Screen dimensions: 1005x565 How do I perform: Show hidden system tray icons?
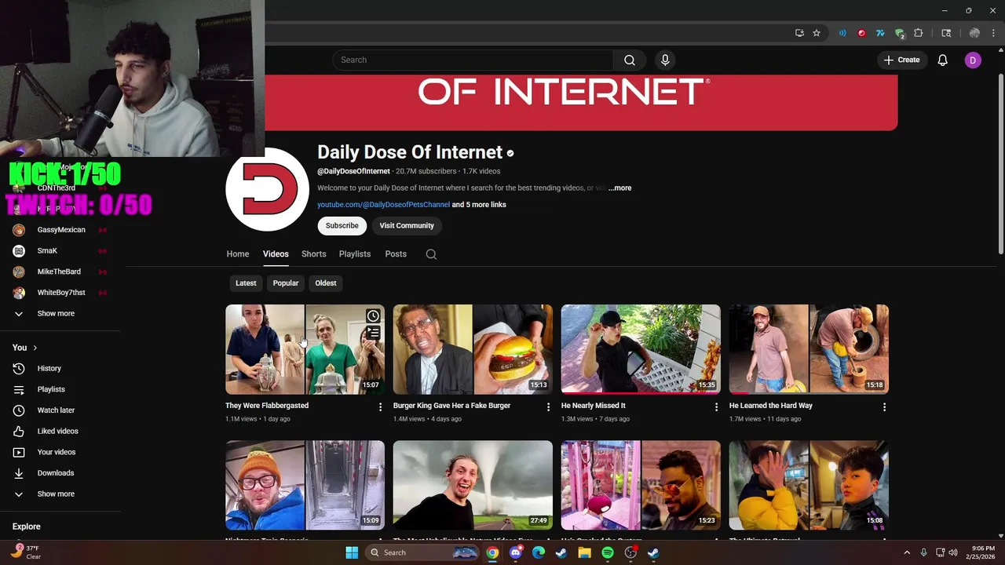point(907,552)
